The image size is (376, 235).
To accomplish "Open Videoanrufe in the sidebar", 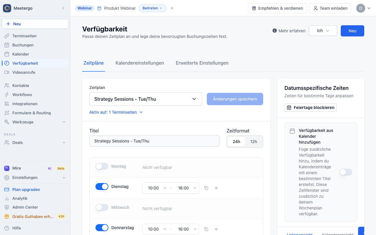I will point(35,72).
